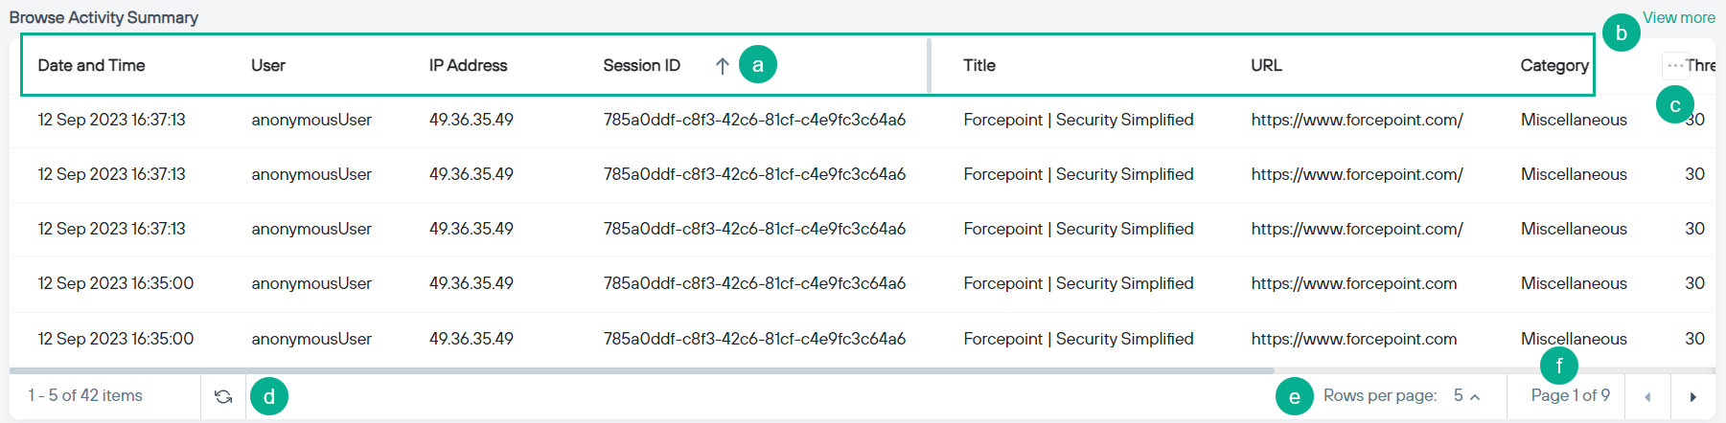The height and width of the screenshot is (423, 1726).
Task: Expand the Rows per page dropdown
Action: pyautogui.click(x=1466, y=395)
